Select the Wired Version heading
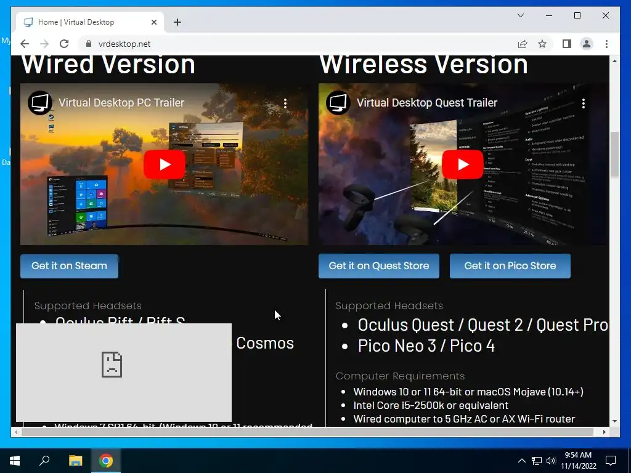Viewport: 631px width, 473px height. (108, 64)
